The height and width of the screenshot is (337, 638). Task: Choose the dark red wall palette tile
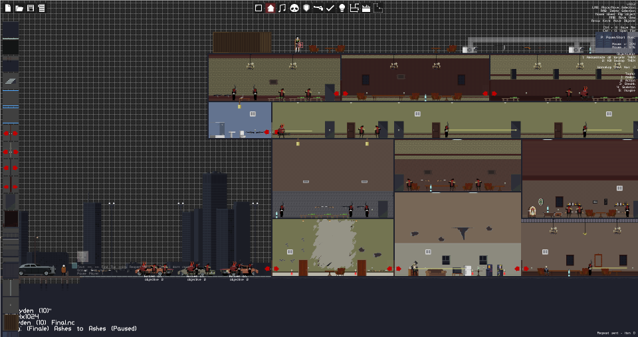point(11,218)
